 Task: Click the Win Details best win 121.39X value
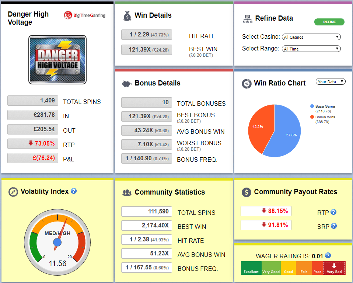[x=147, y=50]
